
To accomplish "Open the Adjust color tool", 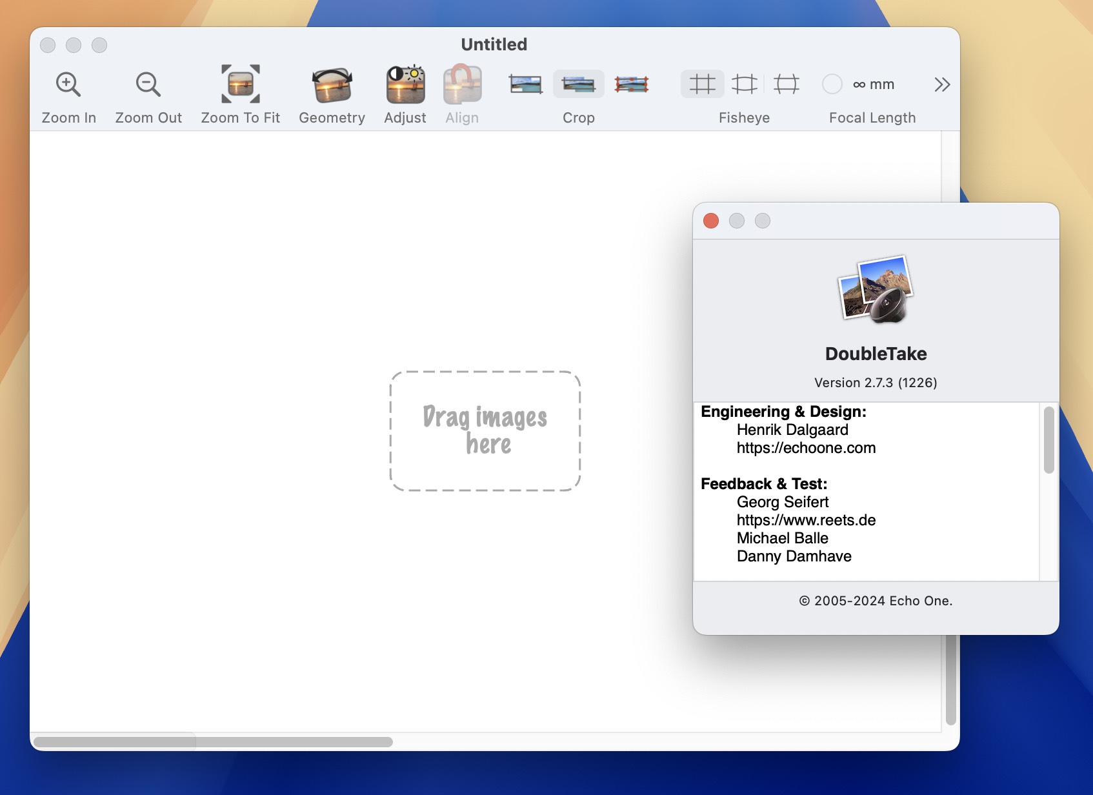I will pyautogui.click(x=405, y=85).
